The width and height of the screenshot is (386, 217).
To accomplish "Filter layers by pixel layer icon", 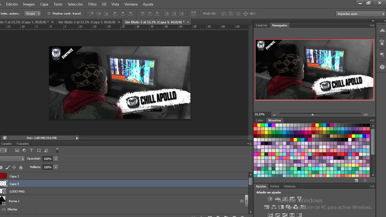I will pyautogui.click(x=17, y=150).
